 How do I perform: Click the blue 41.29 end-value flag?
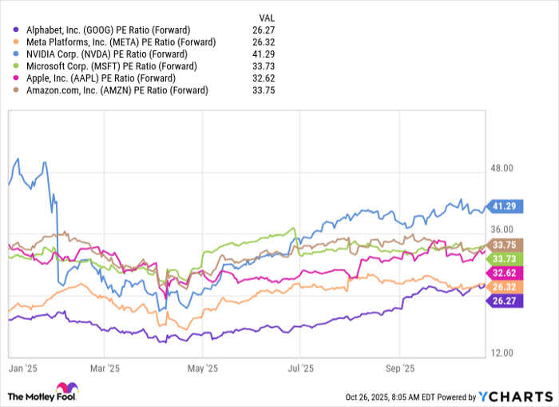point(505,206)
